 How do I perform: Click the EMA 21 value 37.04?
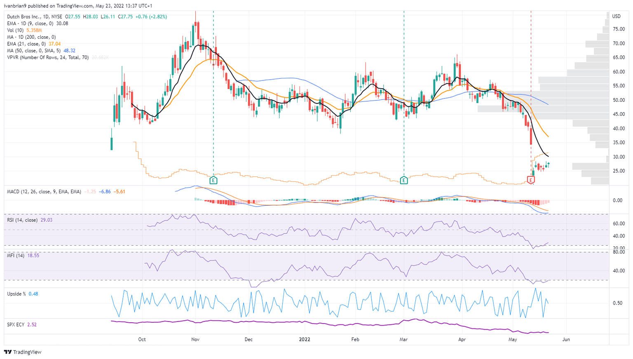tap(54, 44)
